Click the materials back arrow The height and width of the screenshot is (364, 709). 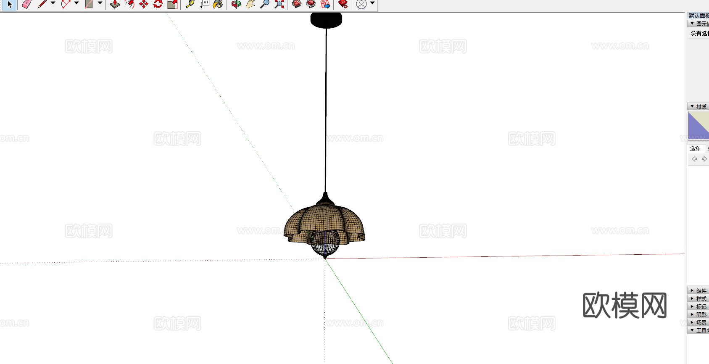tap(694, 159)
